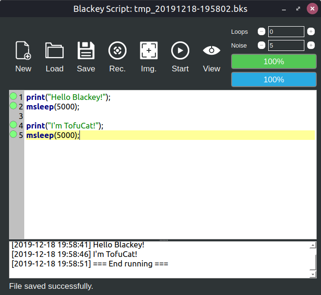Open the View eye icon
Screen dimensions: 321x295
(212, 50)
